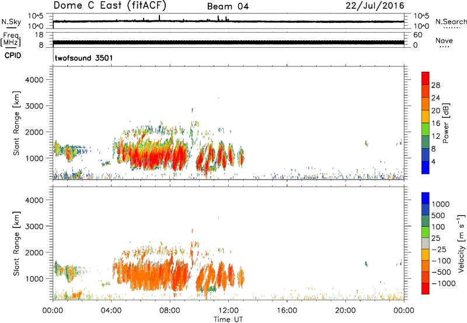Click the '12' power colorbar label

(435, 136)
